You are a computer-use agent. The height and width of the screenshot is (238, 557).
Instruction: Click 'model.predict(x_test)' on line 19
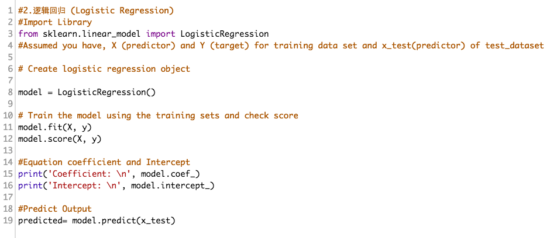click(x=123, y=220)
